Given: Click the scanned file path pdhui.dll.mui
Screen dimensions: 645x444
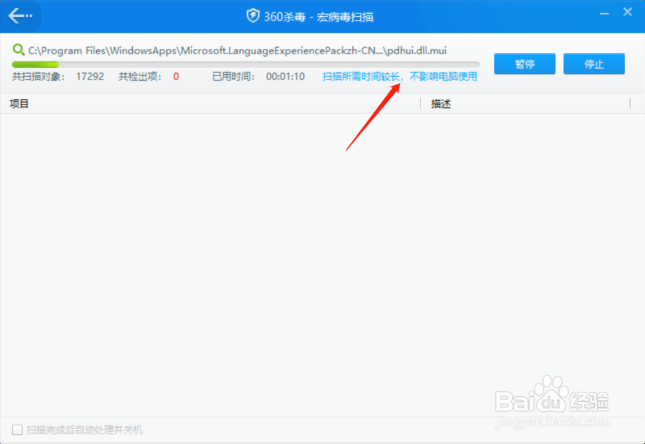Looking at the screenshot, I should 237,50.
